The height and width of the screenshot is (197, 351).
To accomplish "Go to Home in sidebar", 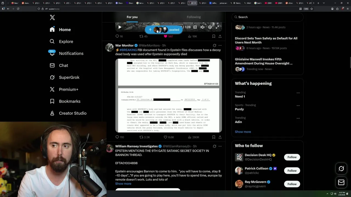I will pyautogui.click(x=60, y=30).
